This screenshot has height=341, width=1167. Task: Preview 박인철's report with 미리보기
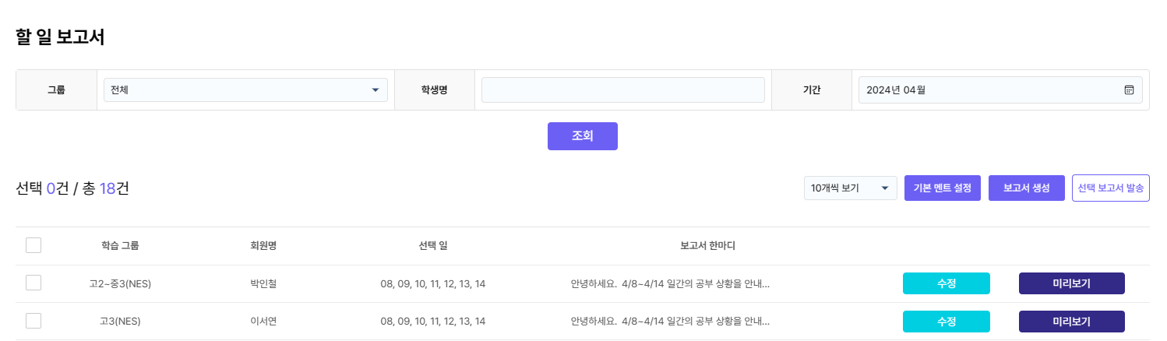(x=1071, y=283)
